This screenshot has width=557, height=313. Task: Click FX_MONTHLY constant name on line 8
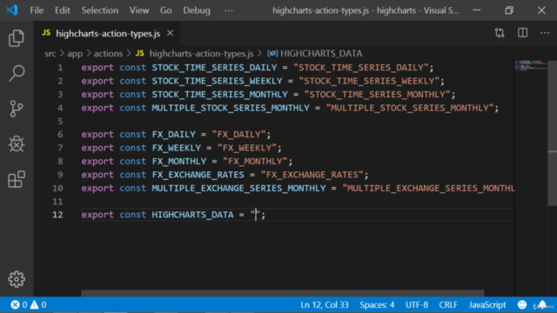(x=179, y=162)
